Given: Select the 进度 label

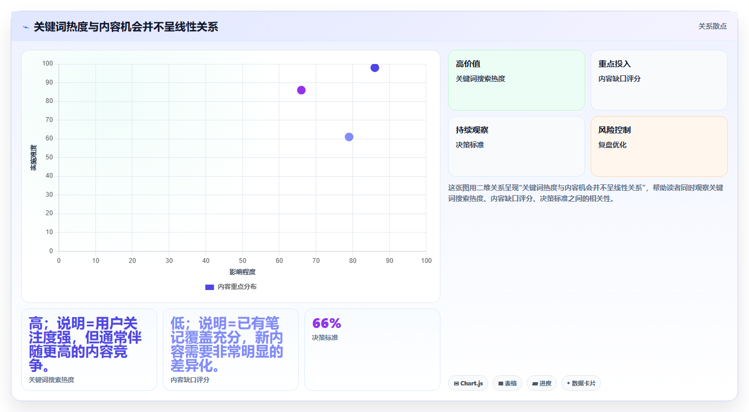Looking at the screenshot, I should tap(546, 384).
